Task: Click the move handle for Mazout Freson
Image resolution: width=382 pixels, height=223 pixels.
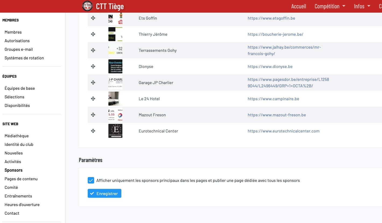Action: tap(93, 115)
